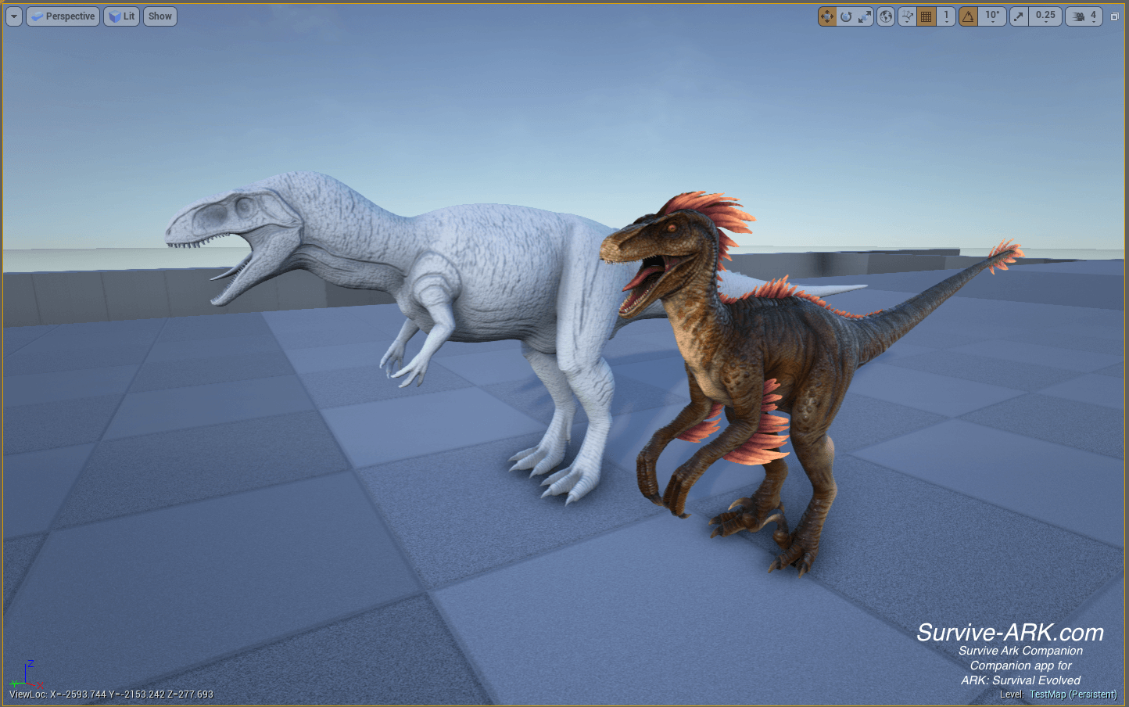Select the translate (move) gizmo tool
The image size is (1129, 707).
coord(827,16)
